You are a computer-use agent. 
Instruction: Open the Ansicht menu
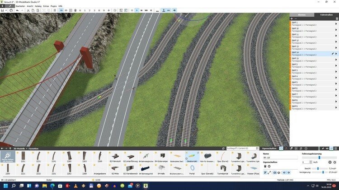[x=30, y=6]
